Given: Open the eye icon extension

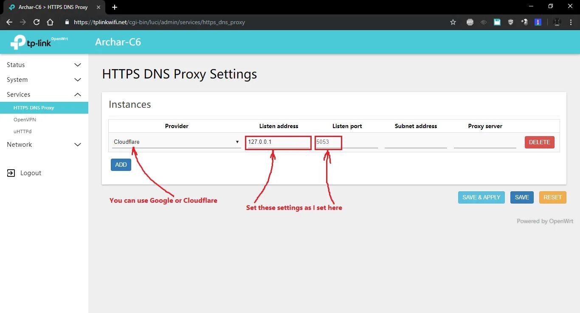Looking at the screenshot, I should point(484,22).
